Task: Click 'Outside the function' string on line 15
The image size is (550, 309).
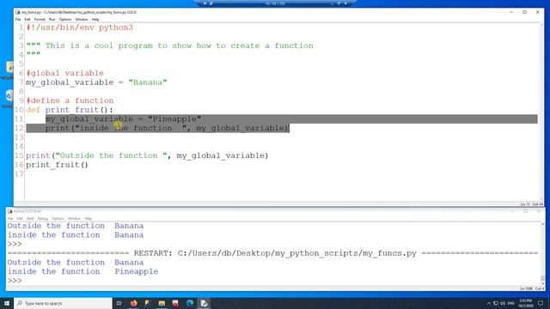Action: [x=111, y=155]
